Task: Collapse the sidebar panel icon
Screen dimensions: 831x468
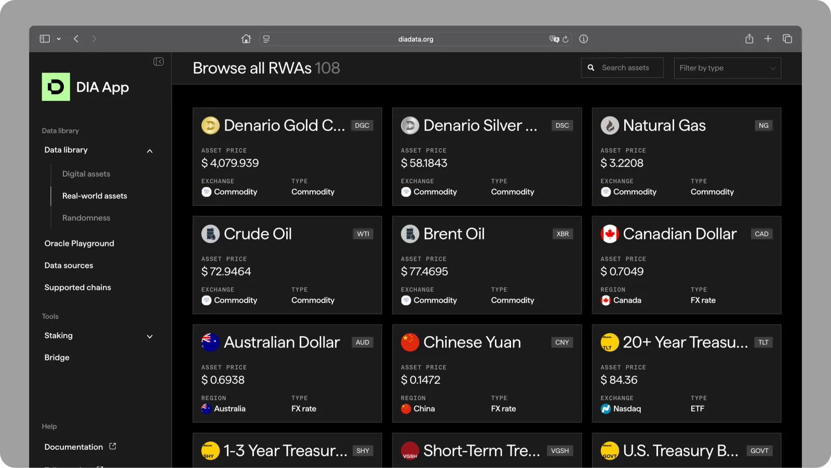Action: click(158, 61)
